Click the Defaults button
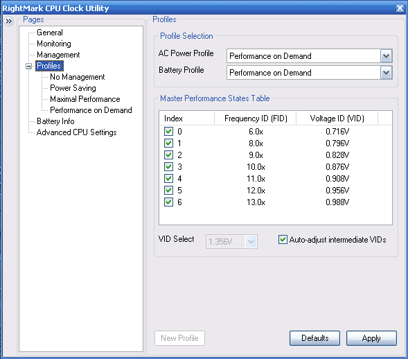 coord(314,338)
